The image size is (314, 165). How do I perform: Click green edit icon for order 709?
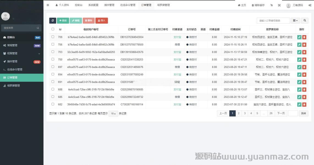tap(299, 37)
